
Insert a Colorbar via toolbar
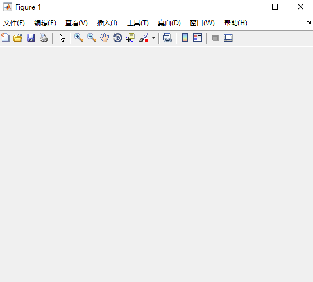[185, 38]
